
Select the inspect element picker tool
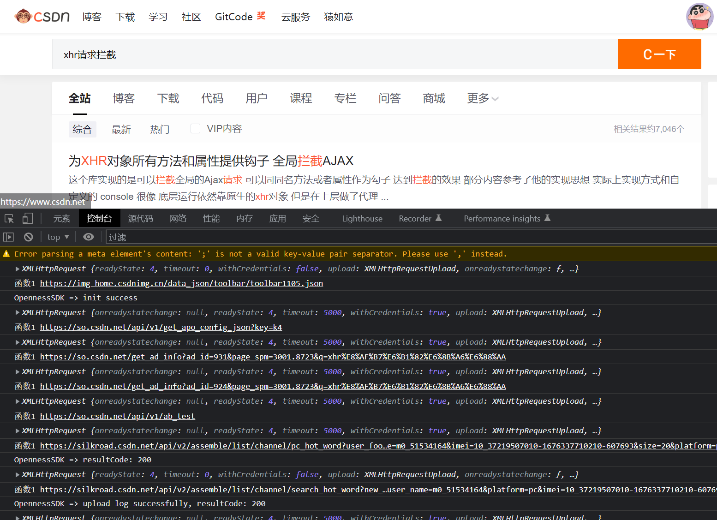(8, 218)
